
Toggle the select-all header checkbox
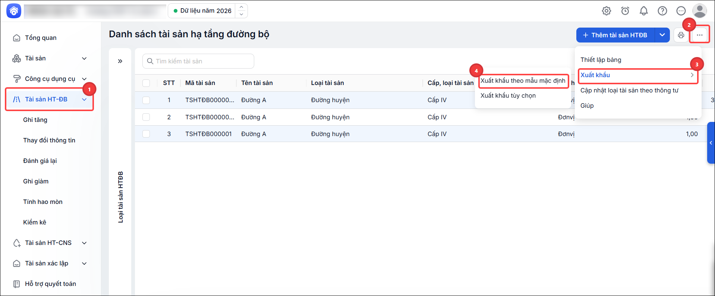point(146,83)
